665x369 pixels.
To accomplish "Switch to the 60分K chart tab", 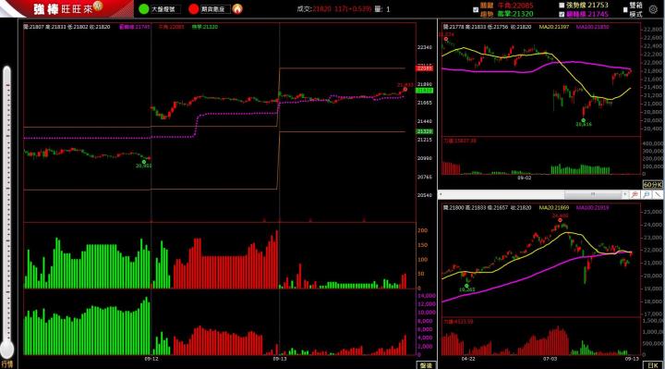I will pyautogui.click(x=652, y=184).
